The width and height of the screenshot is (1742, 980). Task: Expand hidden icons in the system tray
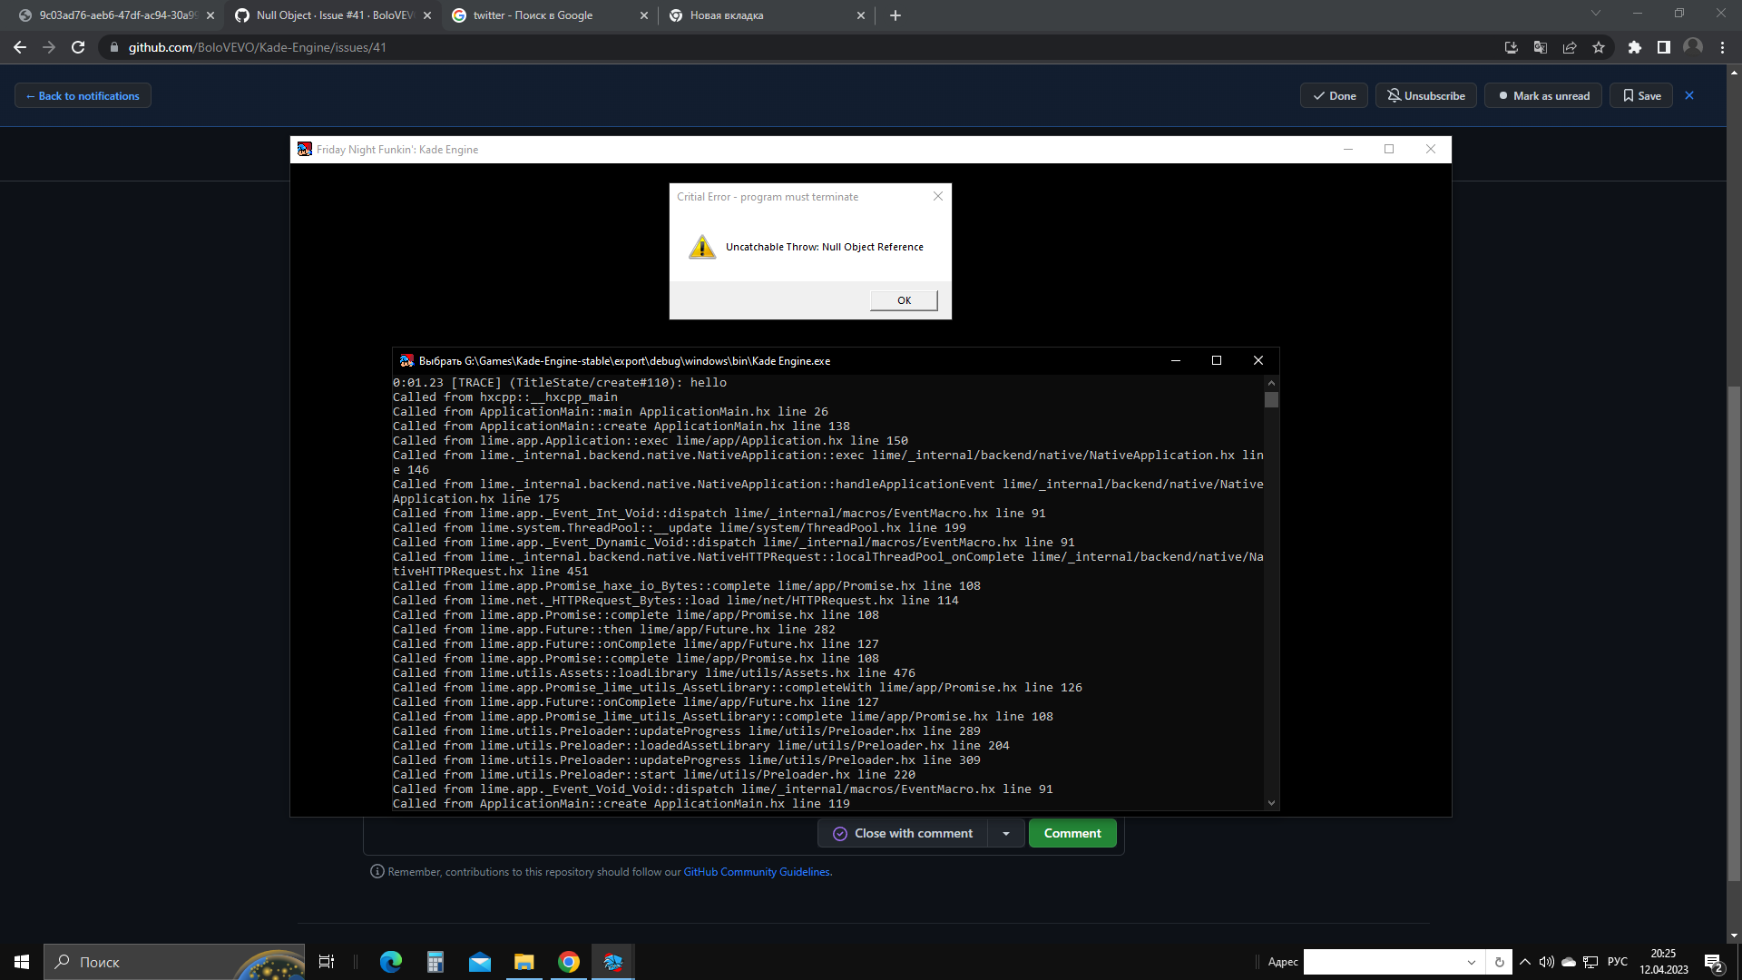pyautogui.click(x=1524, y=962)
